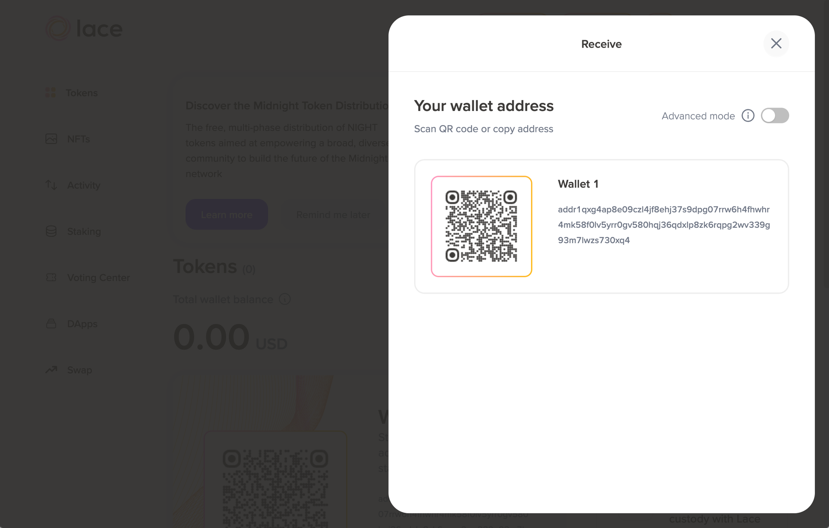Click the Wallet 1 name label
Image resolution: width=829 pixels, height=528 pixels.
[x=578, y=184]
